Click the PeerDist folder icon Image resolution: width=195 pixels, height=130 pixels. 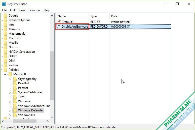pos(15,83)
